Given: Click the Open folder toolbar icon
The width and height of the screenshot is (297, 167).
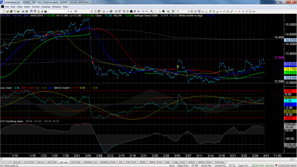Looking at the screenshot, I should pyautogui.click(x=8, y=11).
